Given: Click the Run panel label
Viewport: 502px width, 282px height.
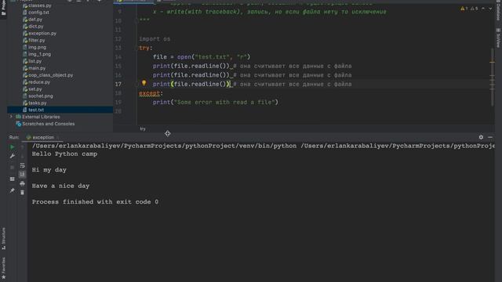Looking at the screenshot, I should tap(14, 137).
